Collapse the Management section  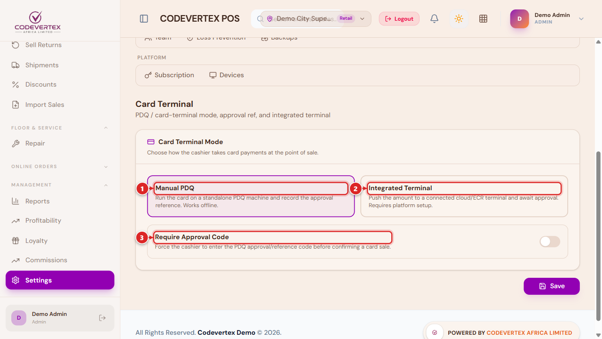point(106,185)
